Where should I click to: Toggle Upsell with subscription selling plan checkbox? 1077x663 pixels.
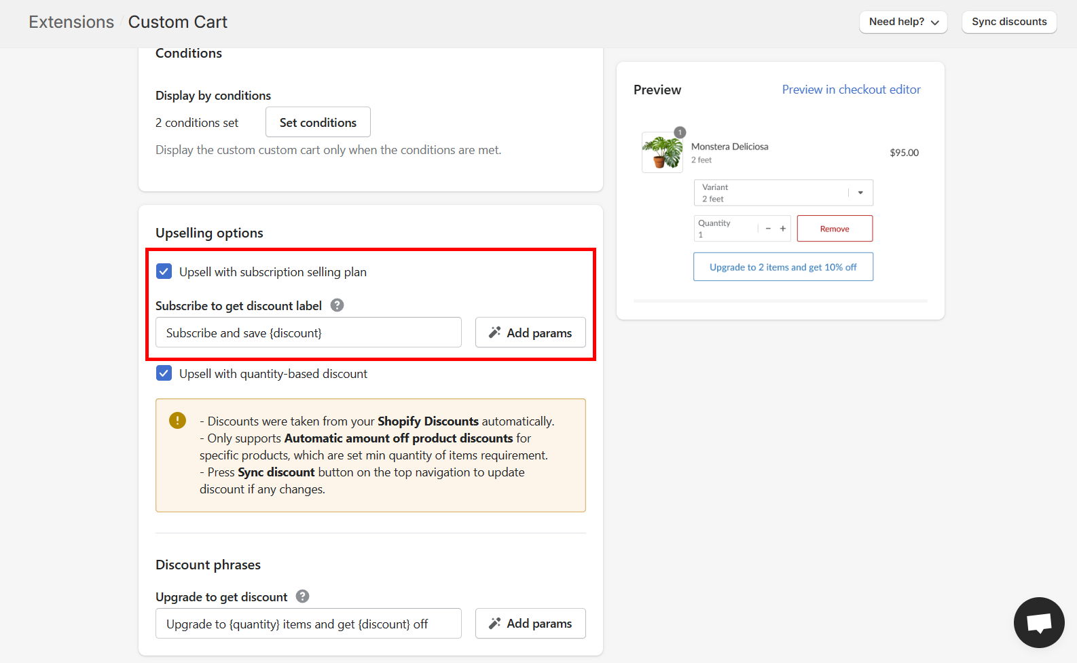coord(164,271)
